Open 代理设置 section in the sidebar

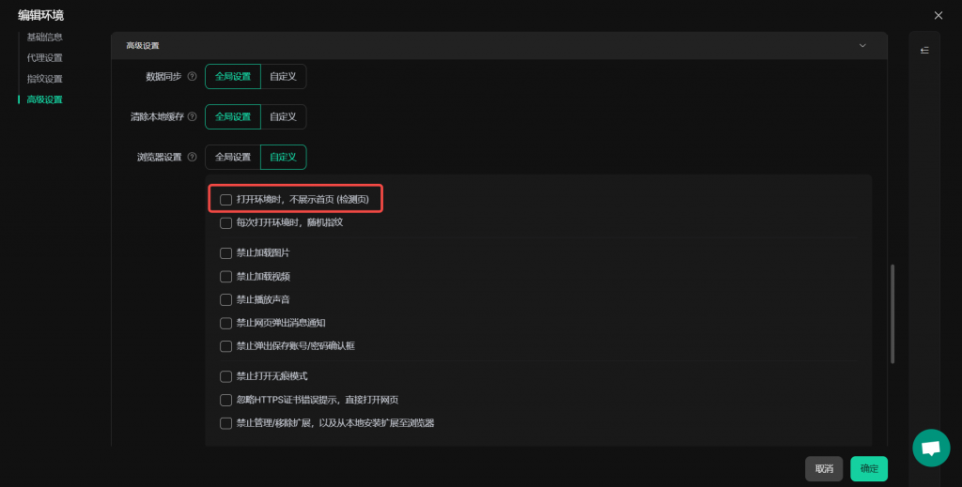(x=44, y=58)
